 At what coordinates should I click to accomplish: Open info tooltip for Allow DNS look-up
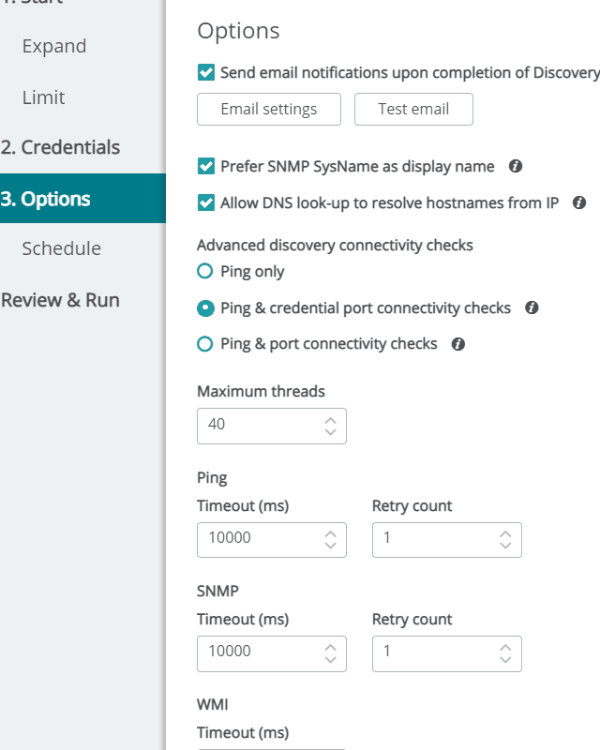click(x=579, y=202)
